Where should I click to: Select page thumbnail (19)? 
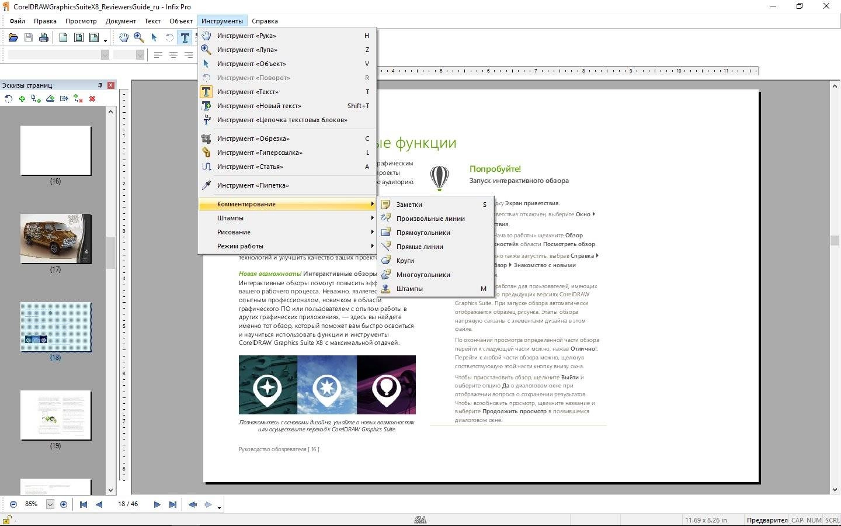point(55,415)
